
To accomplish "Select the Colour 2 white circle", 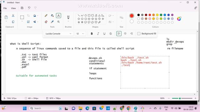I will pyautogui.click(x=132, y=21).
